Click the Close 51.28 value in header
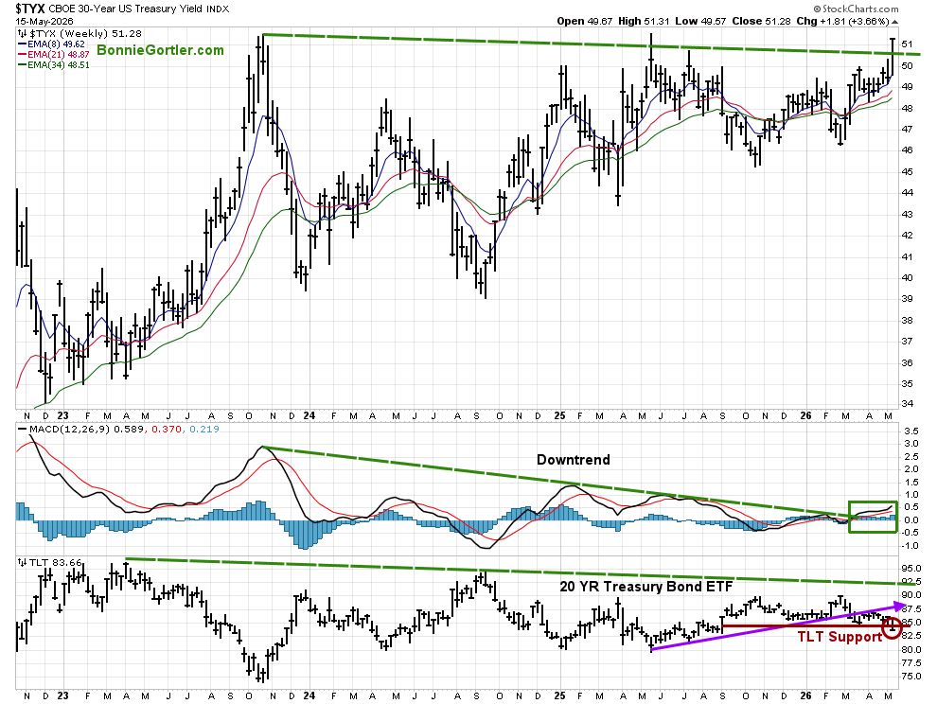Viewport: 937px width, 704px height. pos(762,21)
